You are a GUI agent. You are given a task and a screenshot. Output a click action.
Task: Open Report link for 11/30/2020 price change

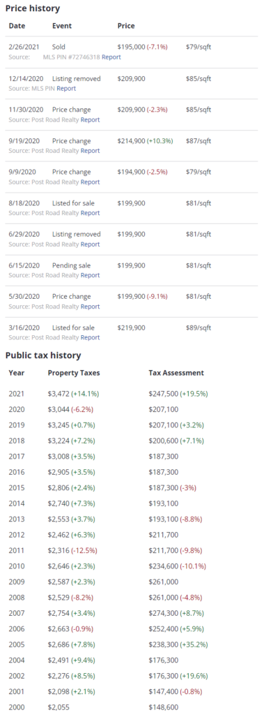(x=90, y=119)
